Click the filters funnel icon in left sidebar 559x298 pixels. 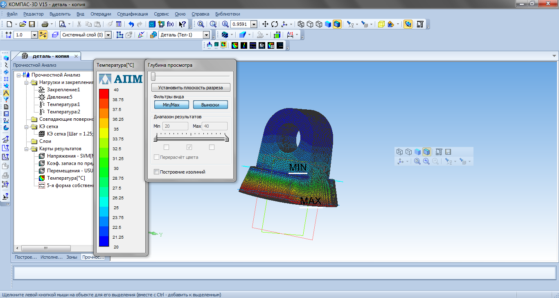pyautogui.click(x=6, y=99)
